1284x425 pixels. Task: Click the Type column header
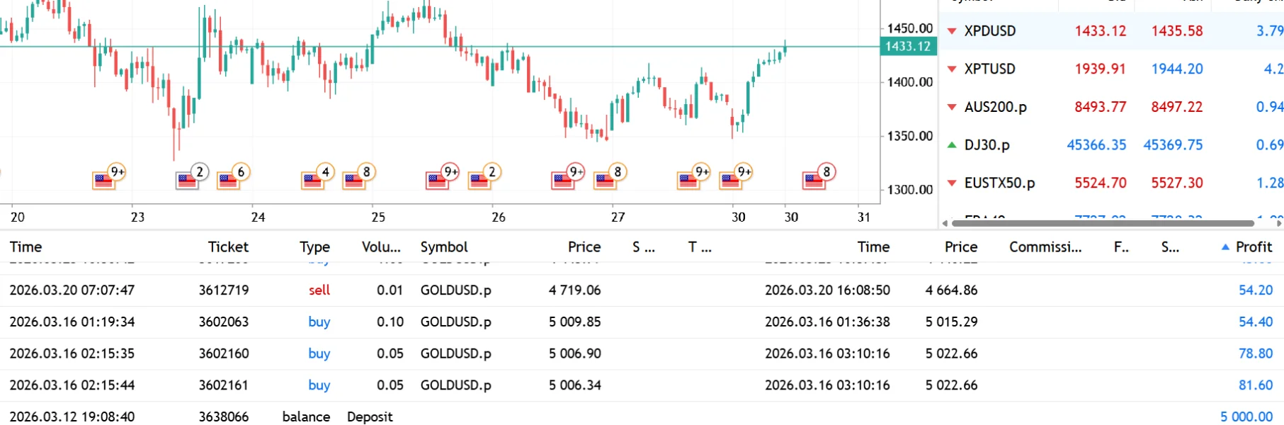point(314,247)
